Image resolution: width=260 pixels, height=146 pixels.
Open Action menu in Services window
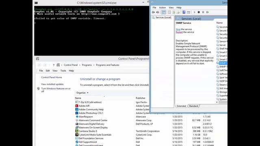pyautogui.click(x=162, y=8)
